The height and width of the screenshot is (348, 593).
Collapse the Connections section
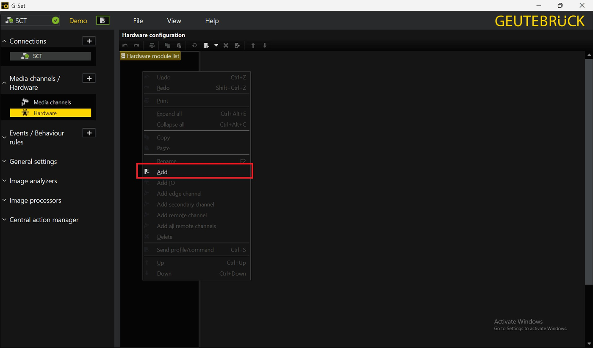point(5,41)
